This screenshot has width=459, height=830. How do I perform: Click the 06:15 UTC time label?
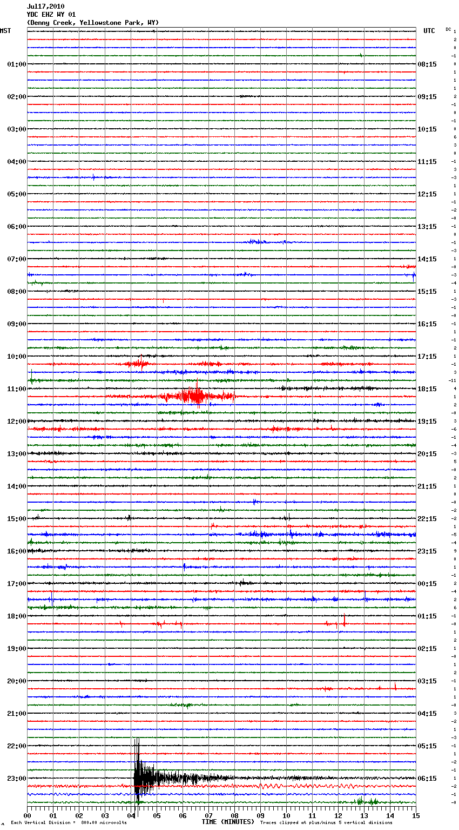tap(427, 779)
